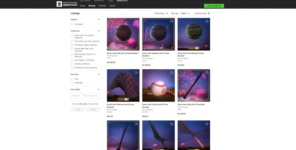Open the Portfolio tab
This screenshot has height=150, width=296.
pyautogui.click(x=102, y=6)
